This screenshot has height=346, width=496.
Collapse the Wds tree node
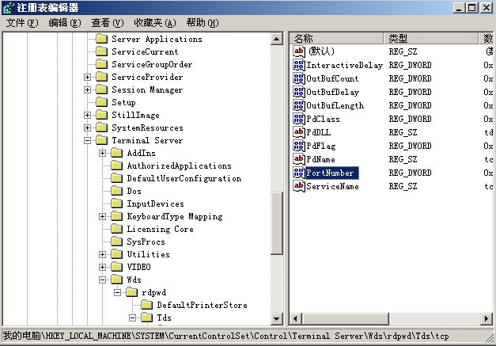point(103,279)
